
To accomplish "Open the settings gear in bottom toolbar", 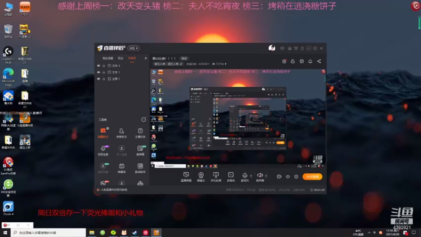I will tap(296, 176).
